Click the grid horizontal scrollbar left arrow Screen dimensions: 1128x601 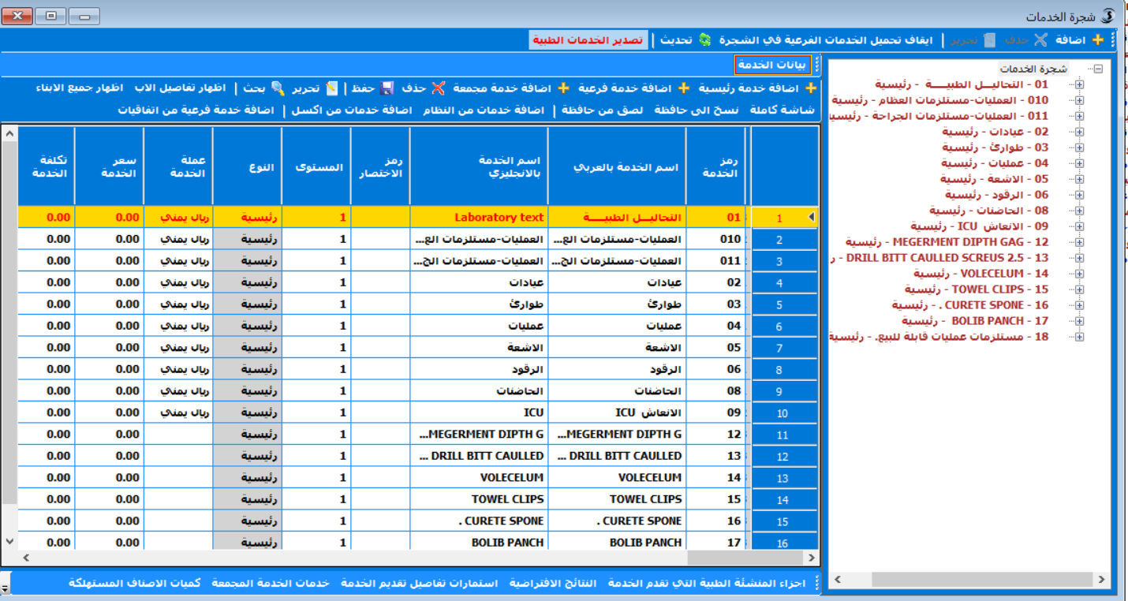26,558
